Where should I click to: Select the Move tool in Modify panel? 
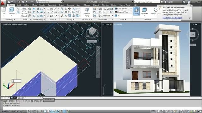(69, 8)
